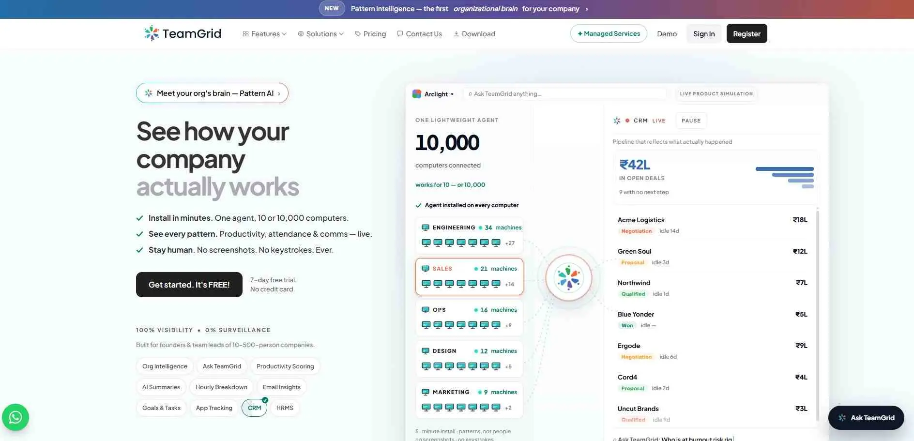Click the Register button
This screenshot has height=441, width=914.
click(746, 33)
